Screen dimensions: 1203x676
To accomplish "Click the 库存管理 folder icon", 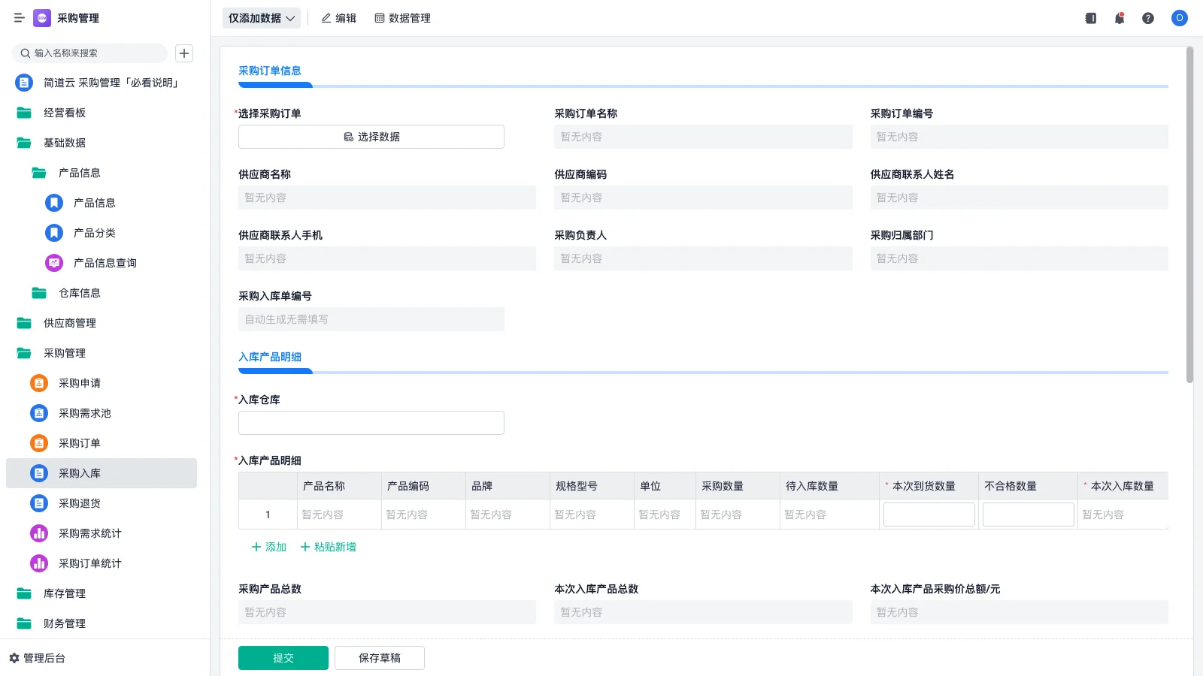I will (24, 593).
